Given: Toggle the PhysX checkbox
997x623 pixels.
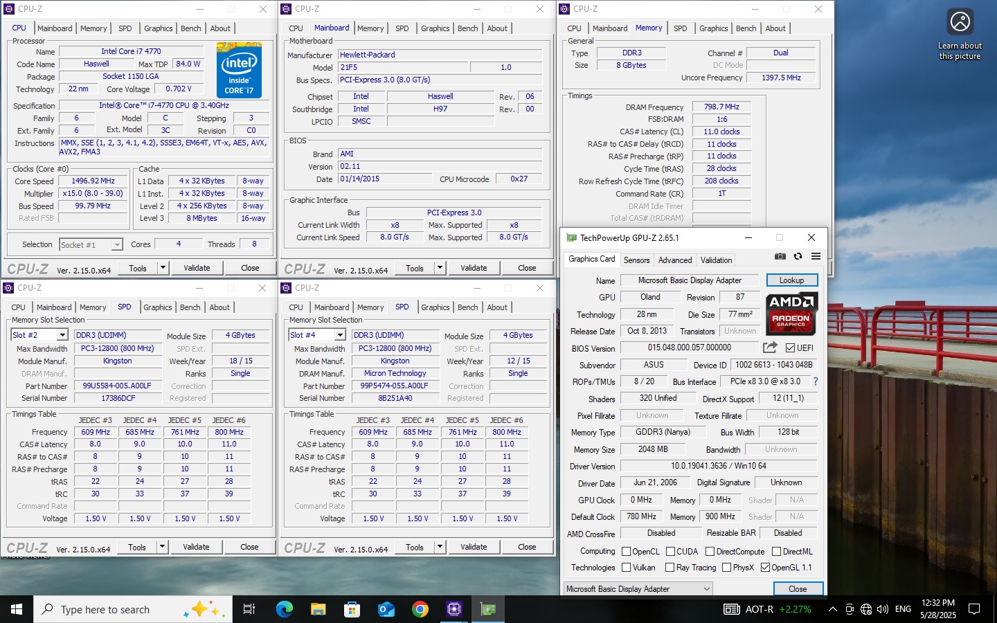Looking at the screenshot, I should (726, 568).
